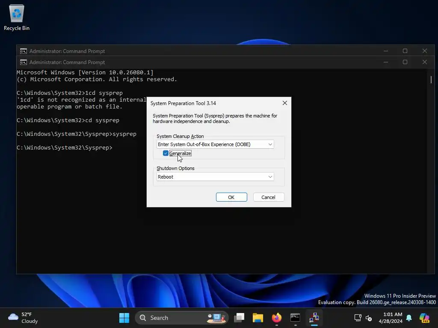Open notifications bell icon
Image resolution: width=438 pixels, height=328 pixels.
(x=409, y=318)
